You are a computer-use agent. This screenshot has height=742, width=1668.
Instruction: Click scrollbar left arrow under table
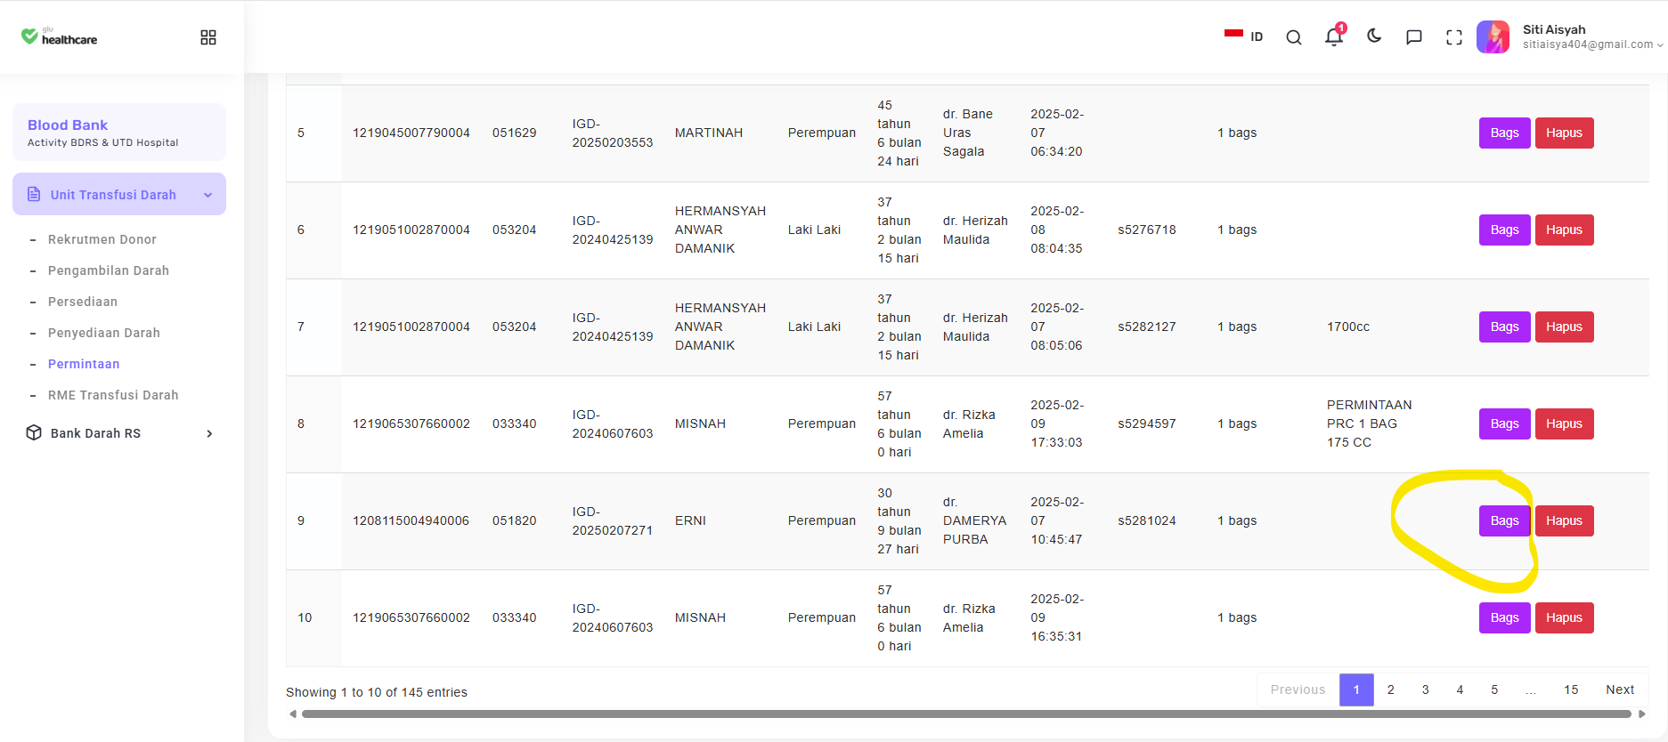click(x=293, y=714)
